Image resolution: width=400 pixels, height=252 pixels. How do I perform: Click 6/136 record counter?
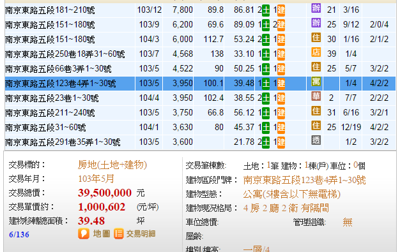[19, 234]
